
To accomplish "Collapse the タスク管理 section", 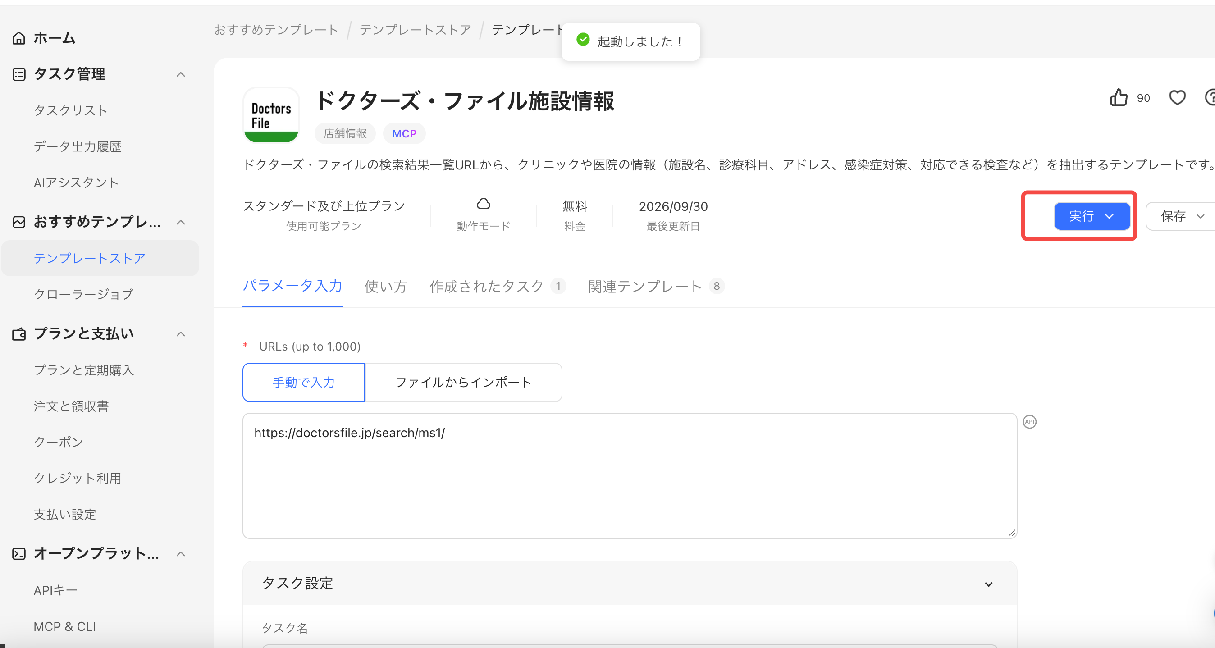I will [181, 74].
